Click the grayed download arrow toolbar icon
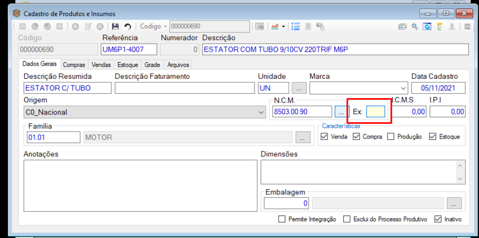Viewport: 479px width, 238px height. pos(308,26)
